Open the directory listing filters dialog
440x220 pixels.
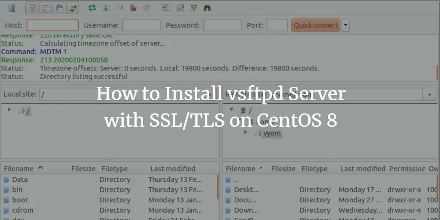166,8
